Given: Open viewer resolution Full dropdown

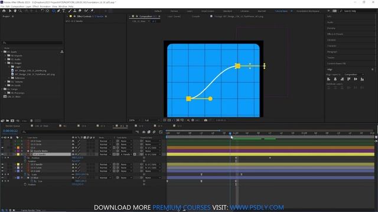Looking at the screenshot, I should tap(152, 120).
